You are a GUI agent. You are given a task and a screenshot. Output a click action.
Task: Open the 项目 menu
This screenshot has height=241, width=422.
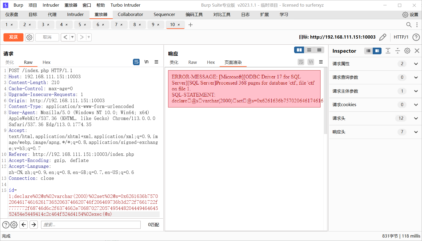click(x=33, y=5)
